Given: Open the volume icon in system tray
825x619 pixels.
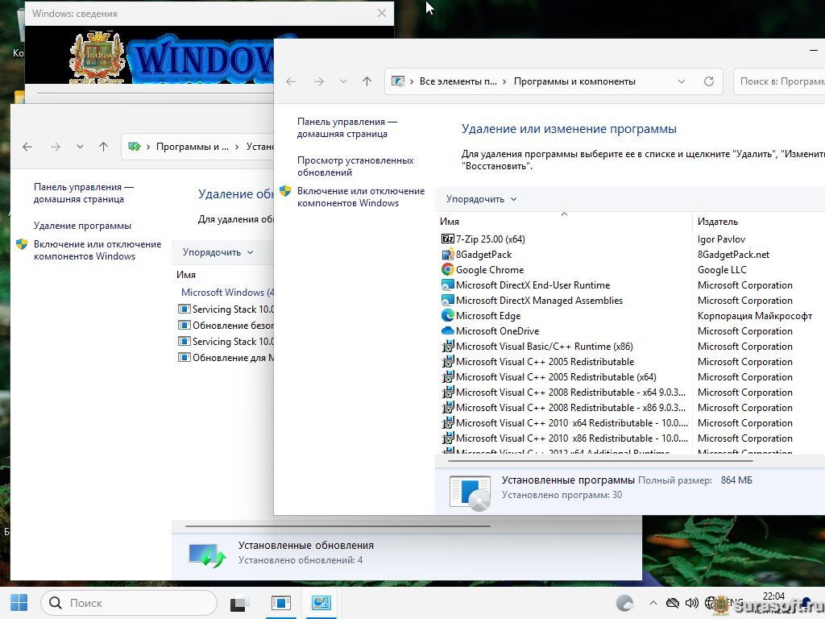Looking at the screenshot, I should tap(691, 603).
